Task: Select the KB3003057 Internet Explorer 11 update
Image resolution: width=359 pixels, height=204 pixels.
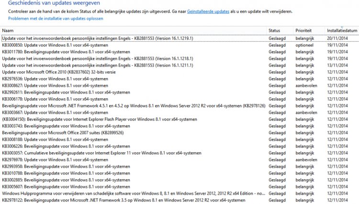Action: coord(179,153)
